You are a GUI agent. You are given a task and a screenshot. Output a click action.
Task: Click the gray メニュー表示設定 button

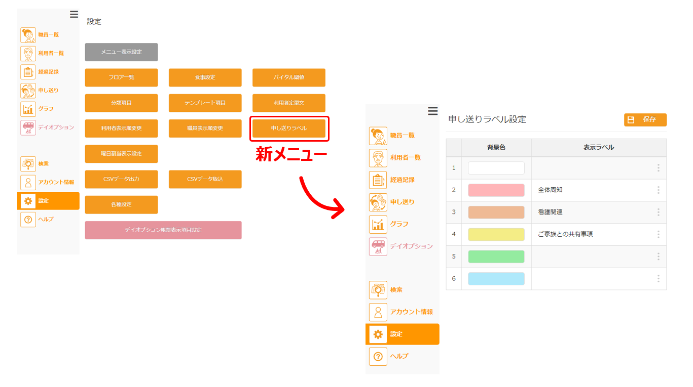121,52
